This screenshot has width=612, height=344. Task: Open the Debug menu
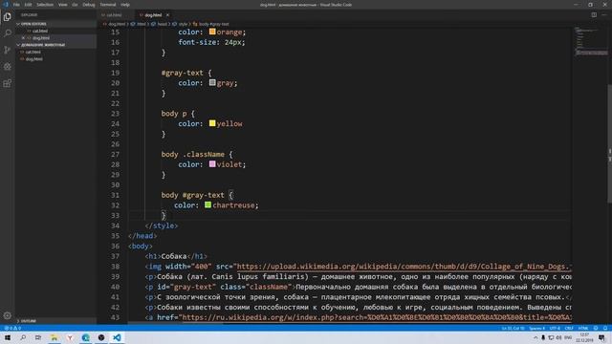(x=89, y=5)
